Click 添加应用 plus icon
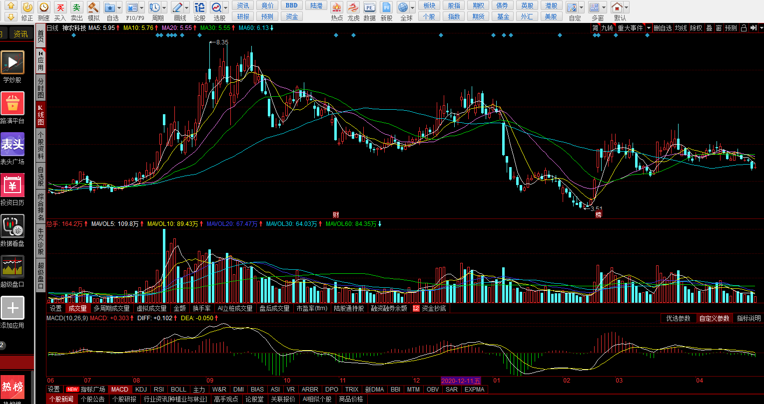The height and width of the screenshot is (404, 764). point(12,308)
